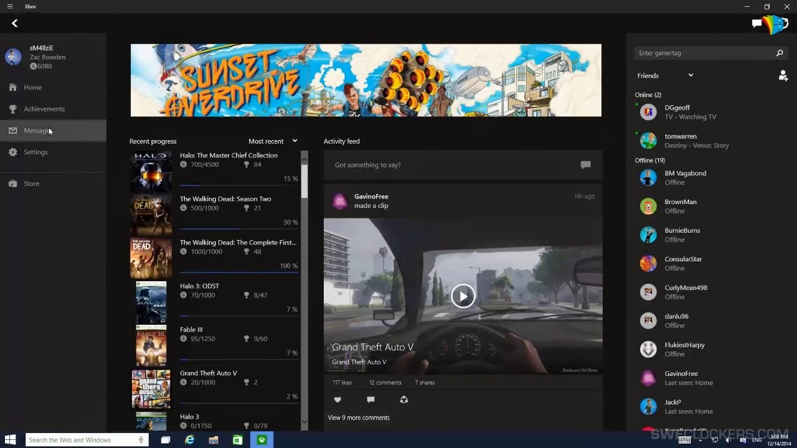Open BrownMan's avatar

(648, 207)
